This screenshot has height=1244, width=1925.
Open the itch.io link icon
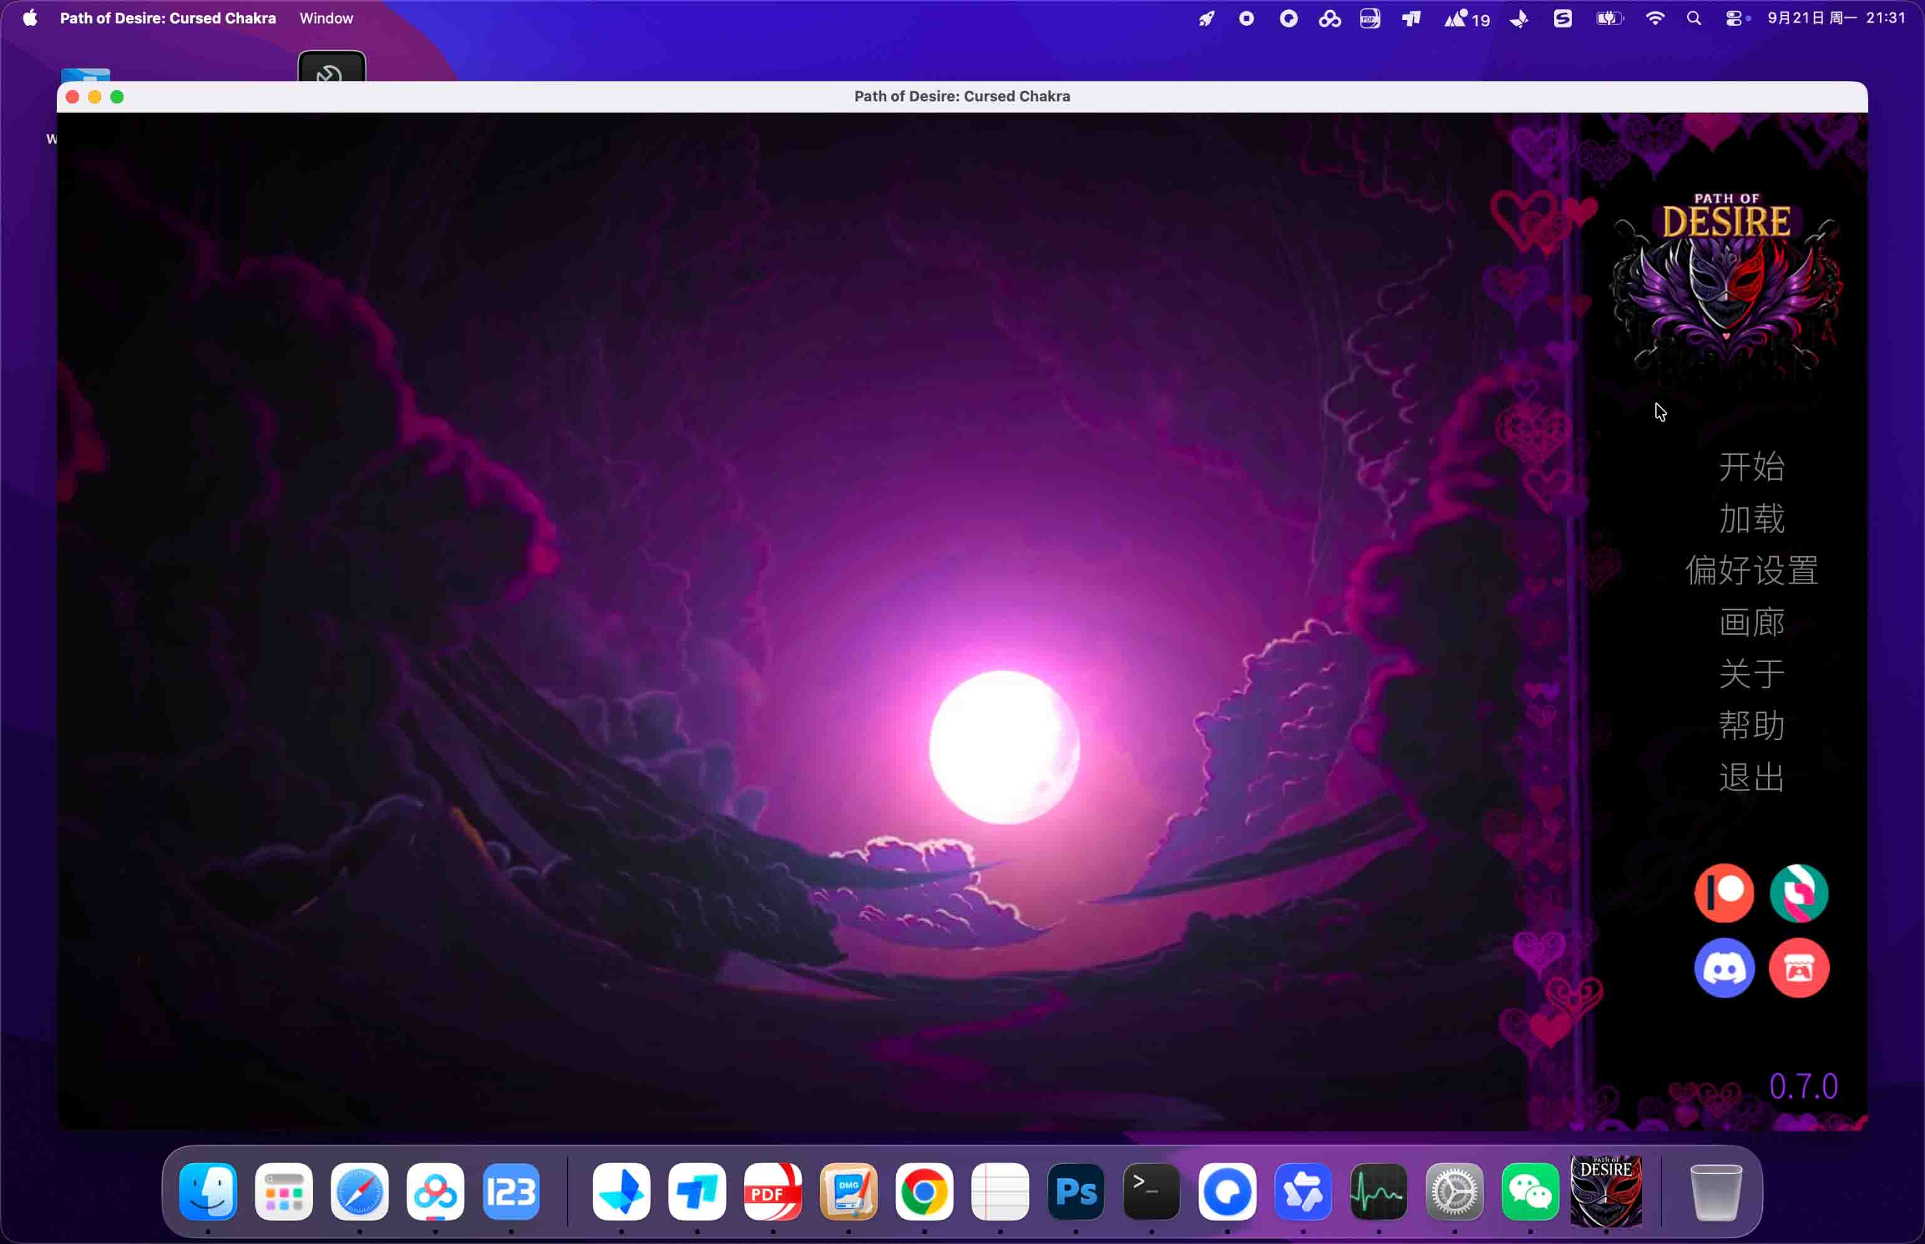click(x=1798, y=968)
